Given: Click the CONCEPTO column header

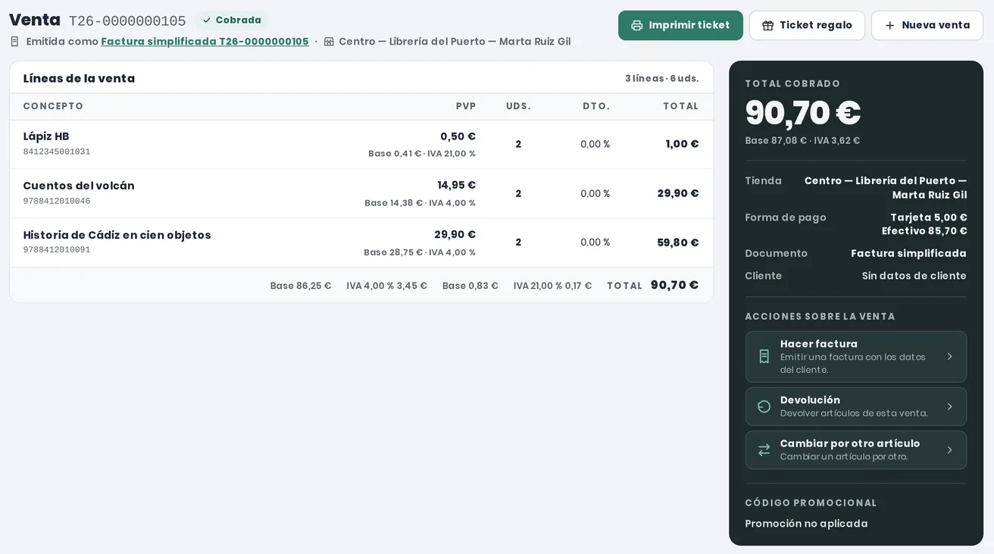Looking at the screenshot, I should click(53, 106).
